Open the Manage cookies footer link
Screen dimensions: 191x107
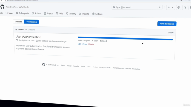tap(105, 67)
